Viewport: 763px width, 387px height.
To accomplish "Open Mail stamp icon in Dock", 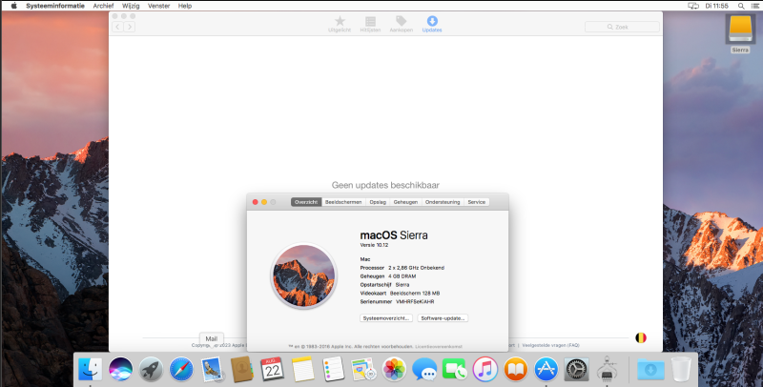I will pos(212,370).
